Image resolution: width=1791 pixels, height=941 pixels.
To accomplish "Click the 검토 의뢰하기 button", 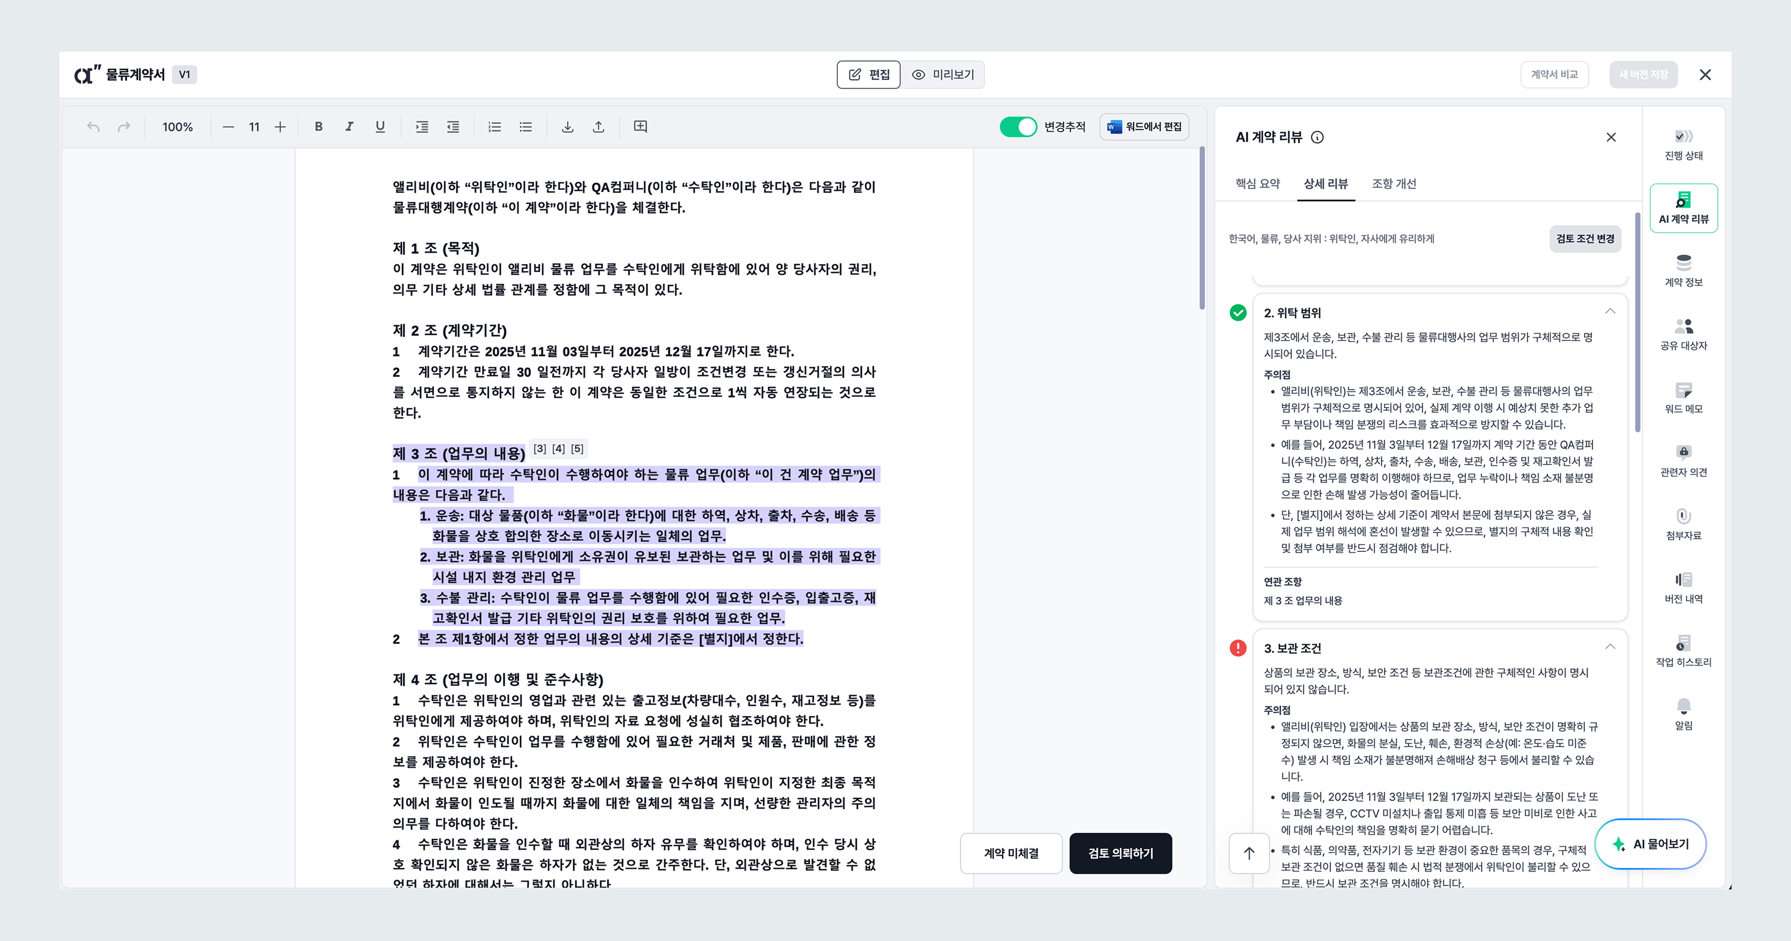I will [1120, 852].
